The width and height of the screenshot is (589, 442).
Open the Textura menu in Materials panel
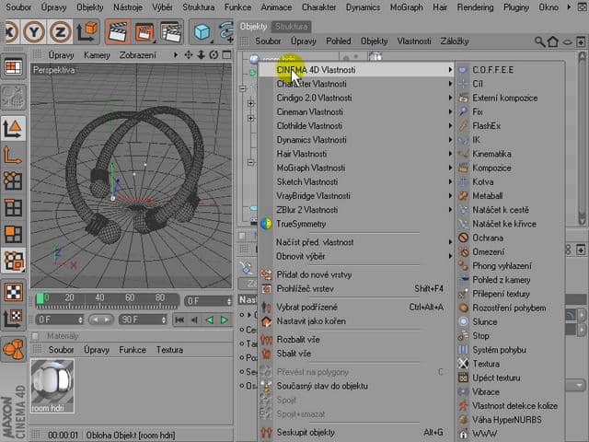click(x=169, y=350)
